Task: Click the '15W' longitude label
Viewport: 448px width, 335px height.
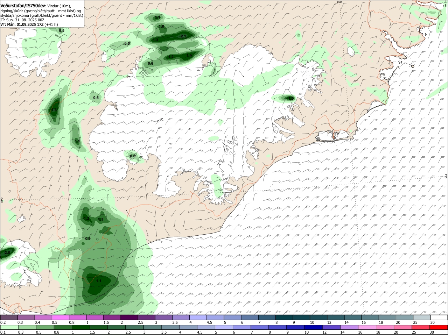Action: tap(339, 2)
